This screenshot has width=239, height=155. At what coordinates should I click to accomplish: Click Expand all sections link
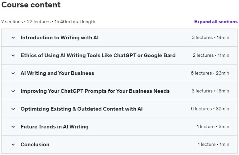(x=216, y=22)
